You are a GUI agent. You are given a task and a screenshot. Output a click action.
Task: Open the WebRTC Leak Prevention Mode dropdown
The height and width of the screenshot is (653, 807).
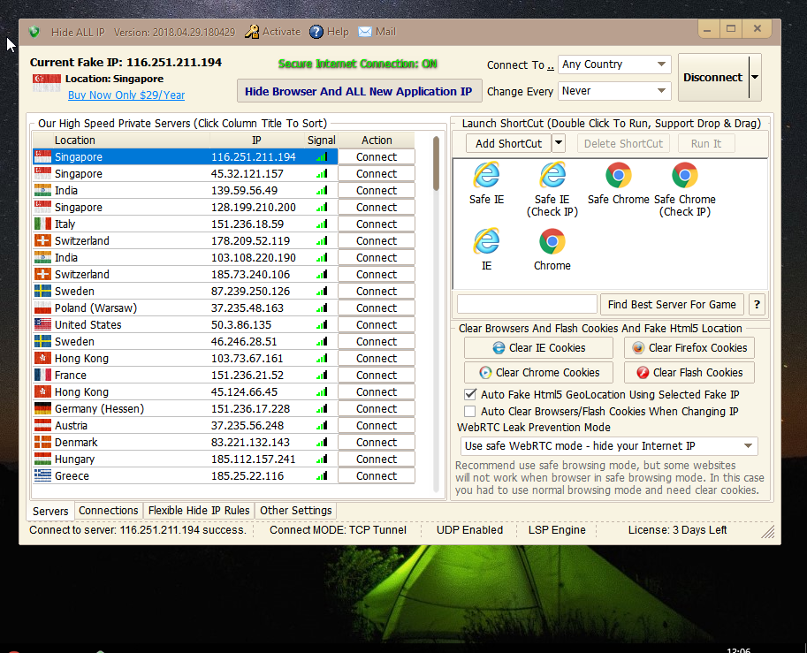[609, 446]
